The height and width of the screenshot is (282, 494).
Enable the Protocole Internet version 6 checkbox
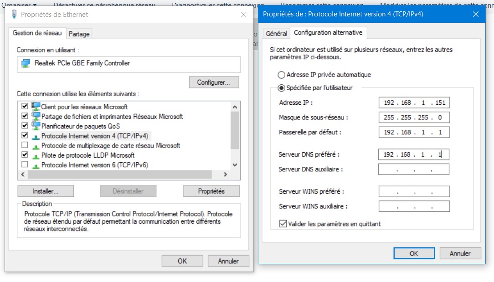(x=25, y=164)
